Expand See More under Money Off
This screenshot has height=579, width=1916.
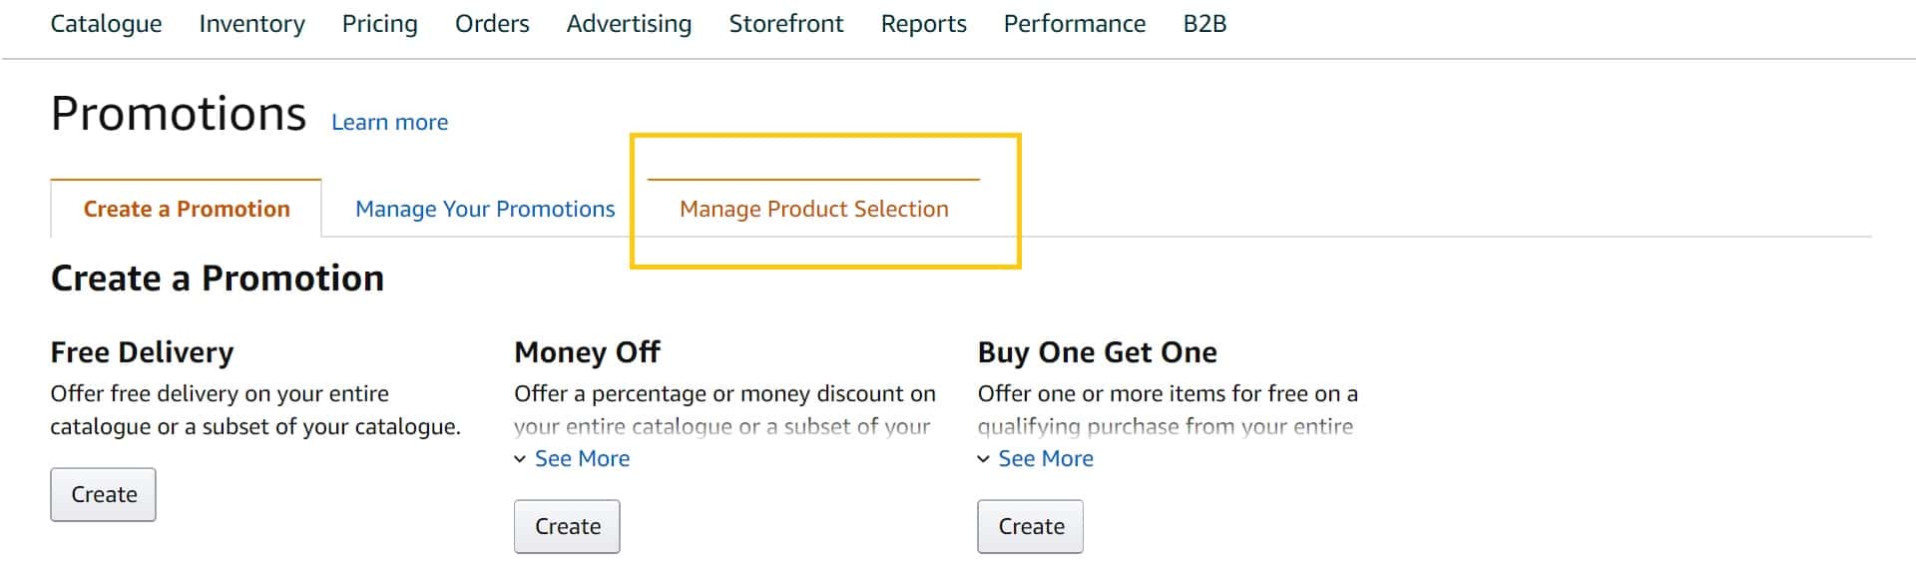582,458
